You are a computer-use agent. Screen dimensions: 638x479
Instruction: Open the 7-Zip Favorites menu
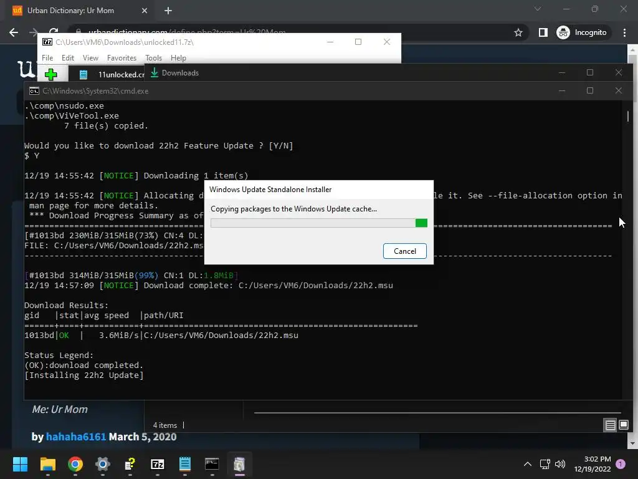(121, 58)
